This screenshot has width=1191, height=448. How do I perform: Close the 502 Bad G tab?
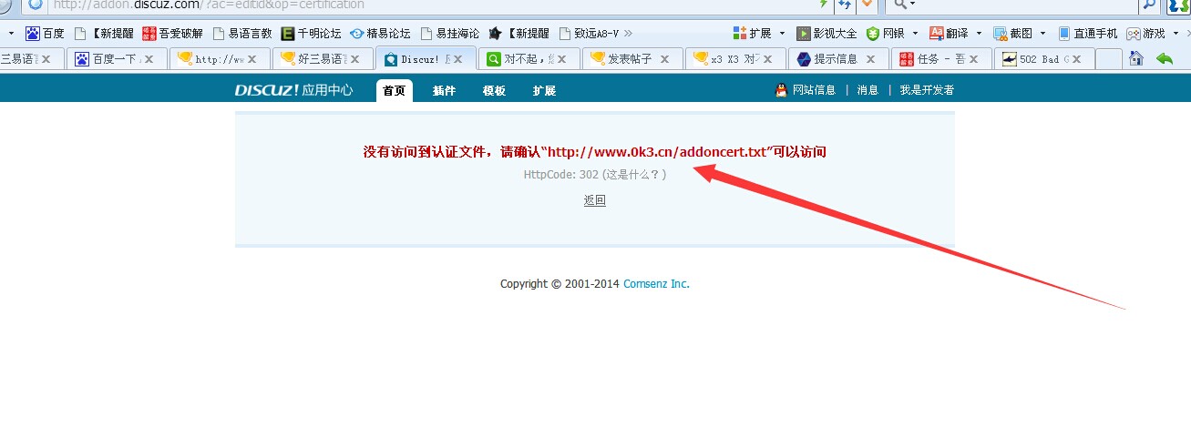[x=1076, y=59]
